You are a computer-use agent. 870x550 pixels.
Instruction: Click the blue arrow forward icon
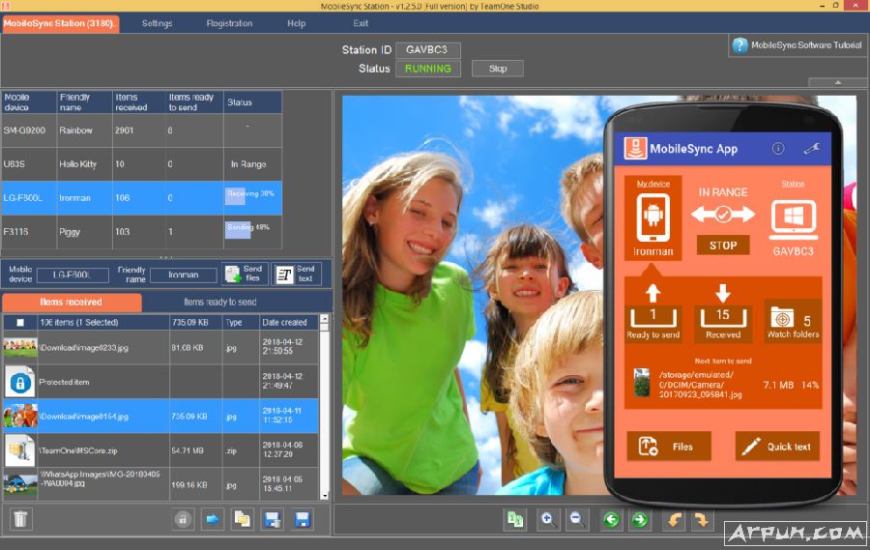pos(212,519)
